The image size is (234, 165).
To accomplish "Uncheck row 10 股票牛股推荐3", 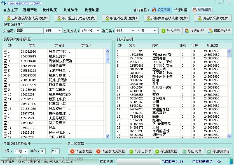I will point(5,94).
